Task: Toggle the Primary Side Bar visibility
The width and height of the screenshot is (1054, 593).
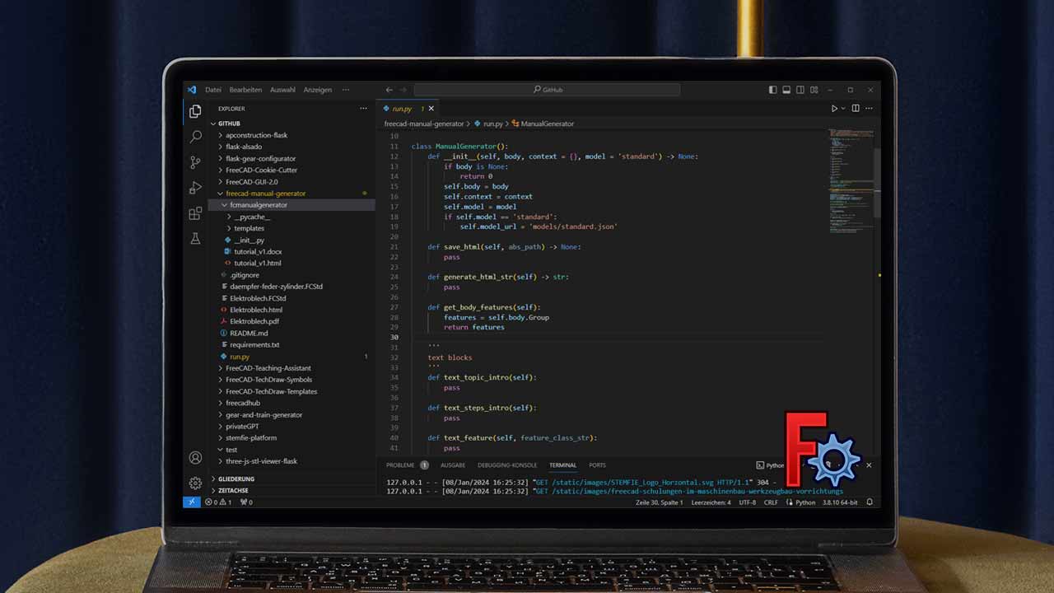Action: [x=772, y=90]
